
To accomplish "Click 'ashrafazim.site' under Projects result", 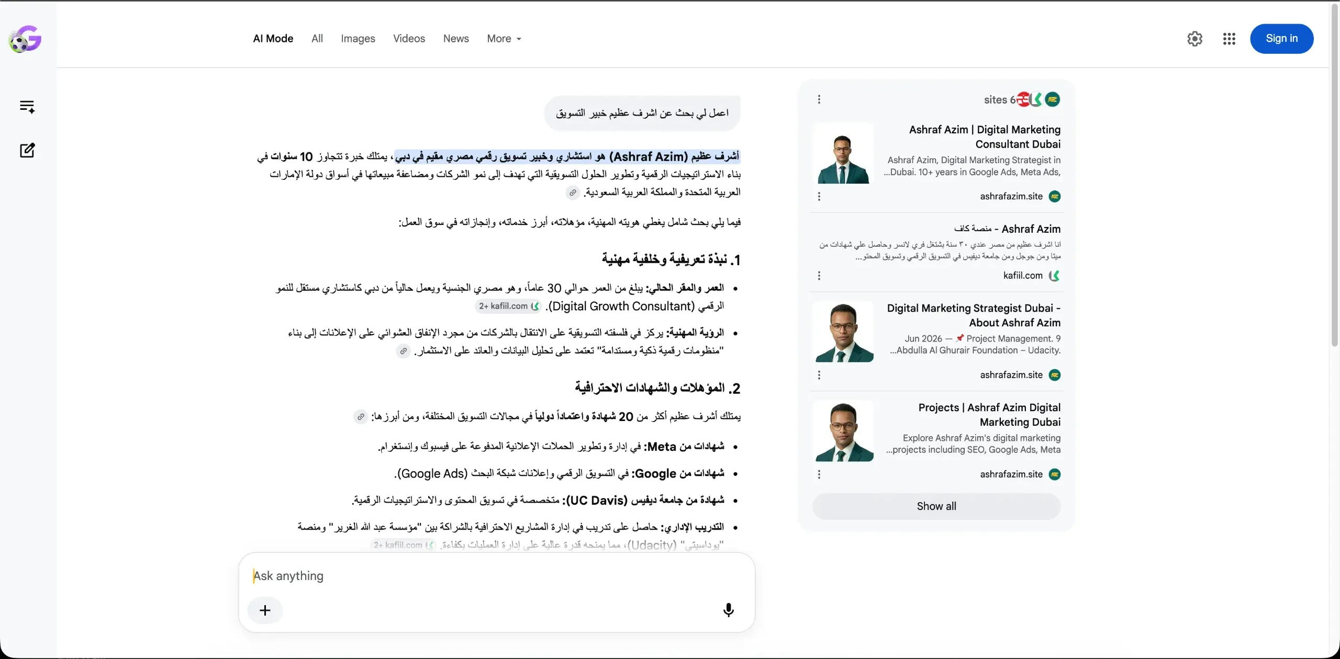I will tap(1011, 474).
